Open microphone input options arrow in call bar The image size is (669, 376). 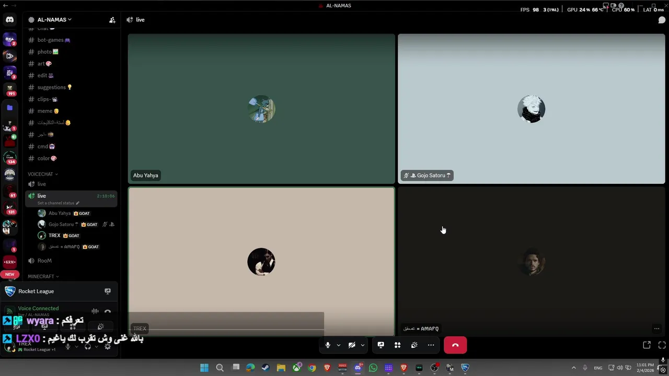coord(338,345)
